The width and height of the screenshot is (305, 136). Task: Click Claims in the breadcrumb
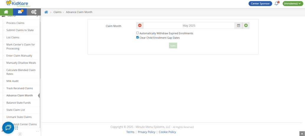tap(57, 12)
